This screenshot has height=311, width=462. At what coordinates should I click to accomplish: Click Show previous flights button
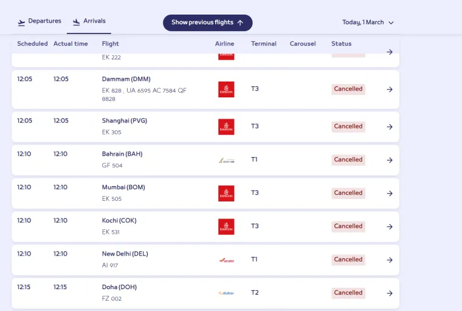207,23
